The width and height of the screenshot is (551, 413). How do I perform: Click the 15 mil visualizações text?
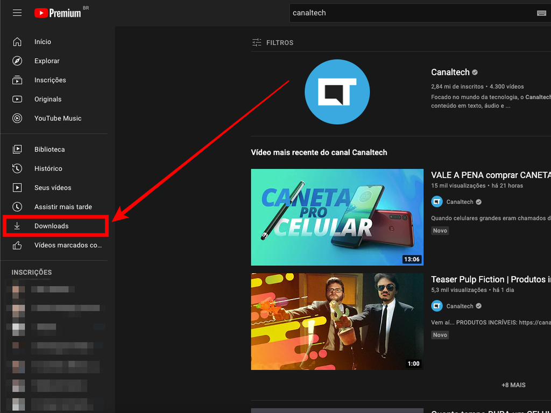(x=458, y=186)
